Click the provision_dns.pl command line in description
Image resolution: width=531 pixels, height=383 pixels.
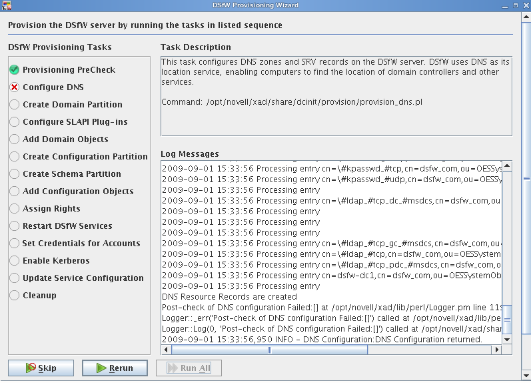[292, 102]
